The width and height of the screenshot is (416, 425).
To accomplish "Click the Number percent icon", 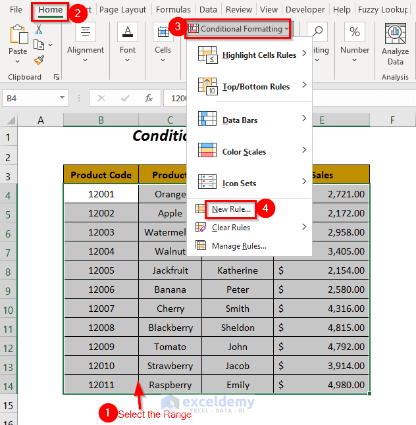I will point(354,32).
